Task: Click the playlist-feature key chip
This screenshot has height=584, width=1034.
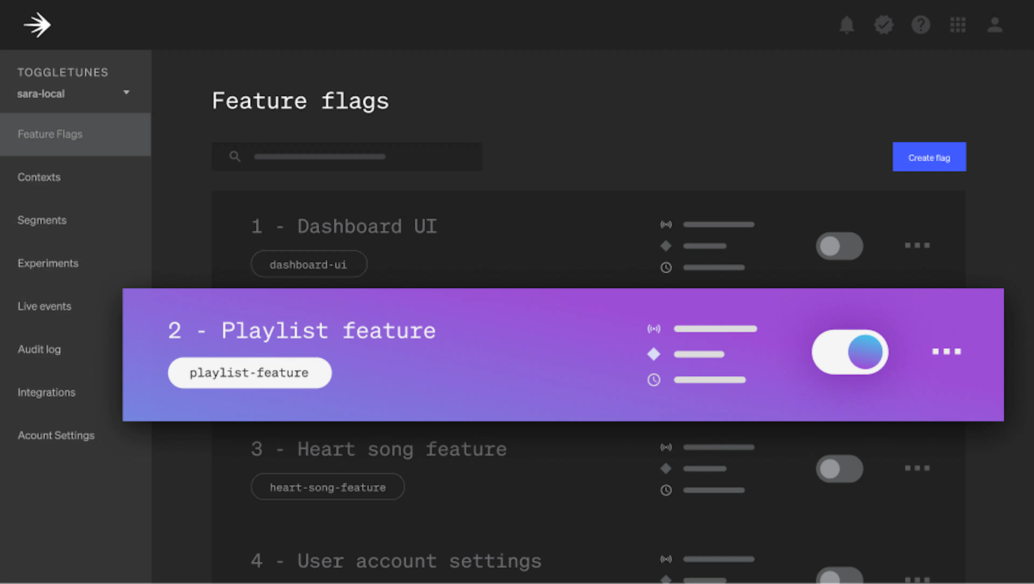Action: 249,372
